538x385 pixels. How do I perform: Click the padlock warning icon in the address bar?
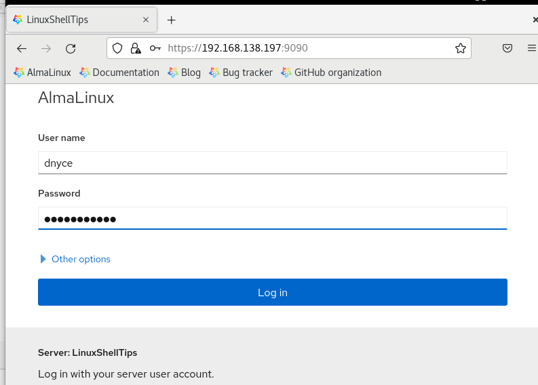(x=136, y=48)
